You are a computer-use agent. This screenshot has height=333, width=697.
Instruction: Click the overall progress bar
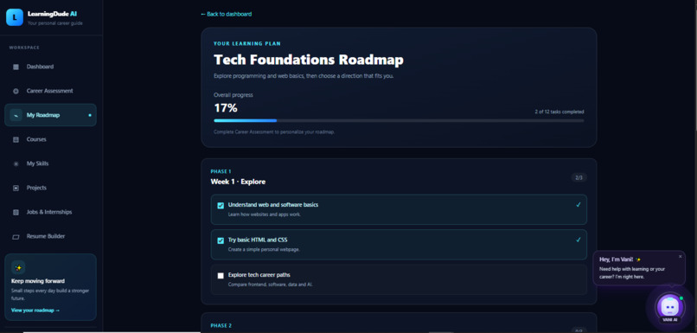pos(399,120)
